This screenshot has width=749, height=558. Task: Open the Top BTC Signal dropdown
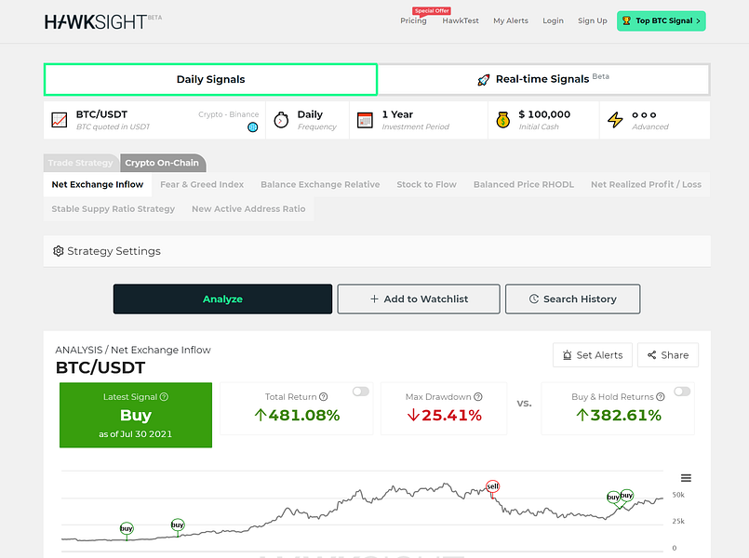661,20
